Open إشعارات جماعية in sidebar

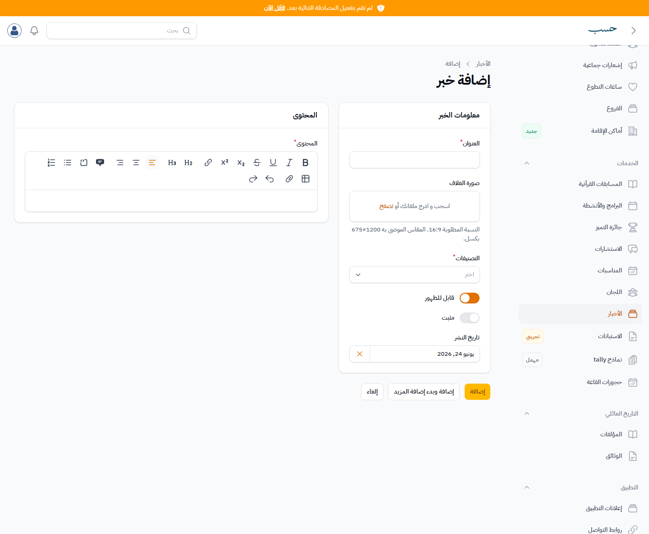pos(580,65)
